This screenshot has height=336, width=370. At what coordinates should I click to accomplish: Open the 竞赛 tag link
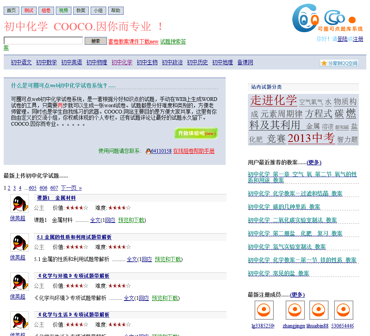276,139
